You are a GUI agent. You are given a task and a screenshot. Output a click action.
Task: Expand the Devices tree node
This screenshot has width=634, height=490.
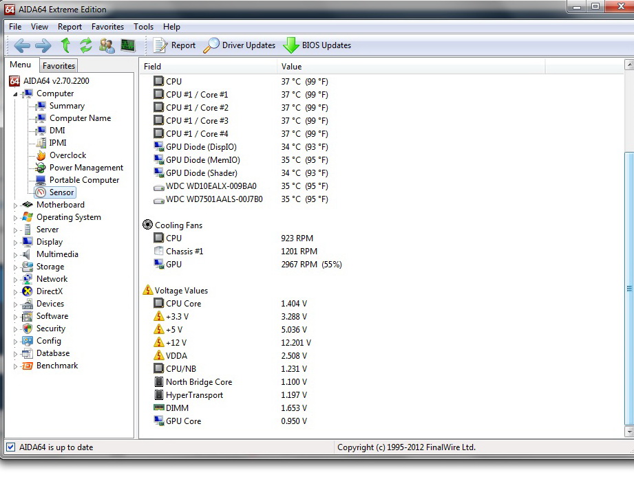(15, 304)
